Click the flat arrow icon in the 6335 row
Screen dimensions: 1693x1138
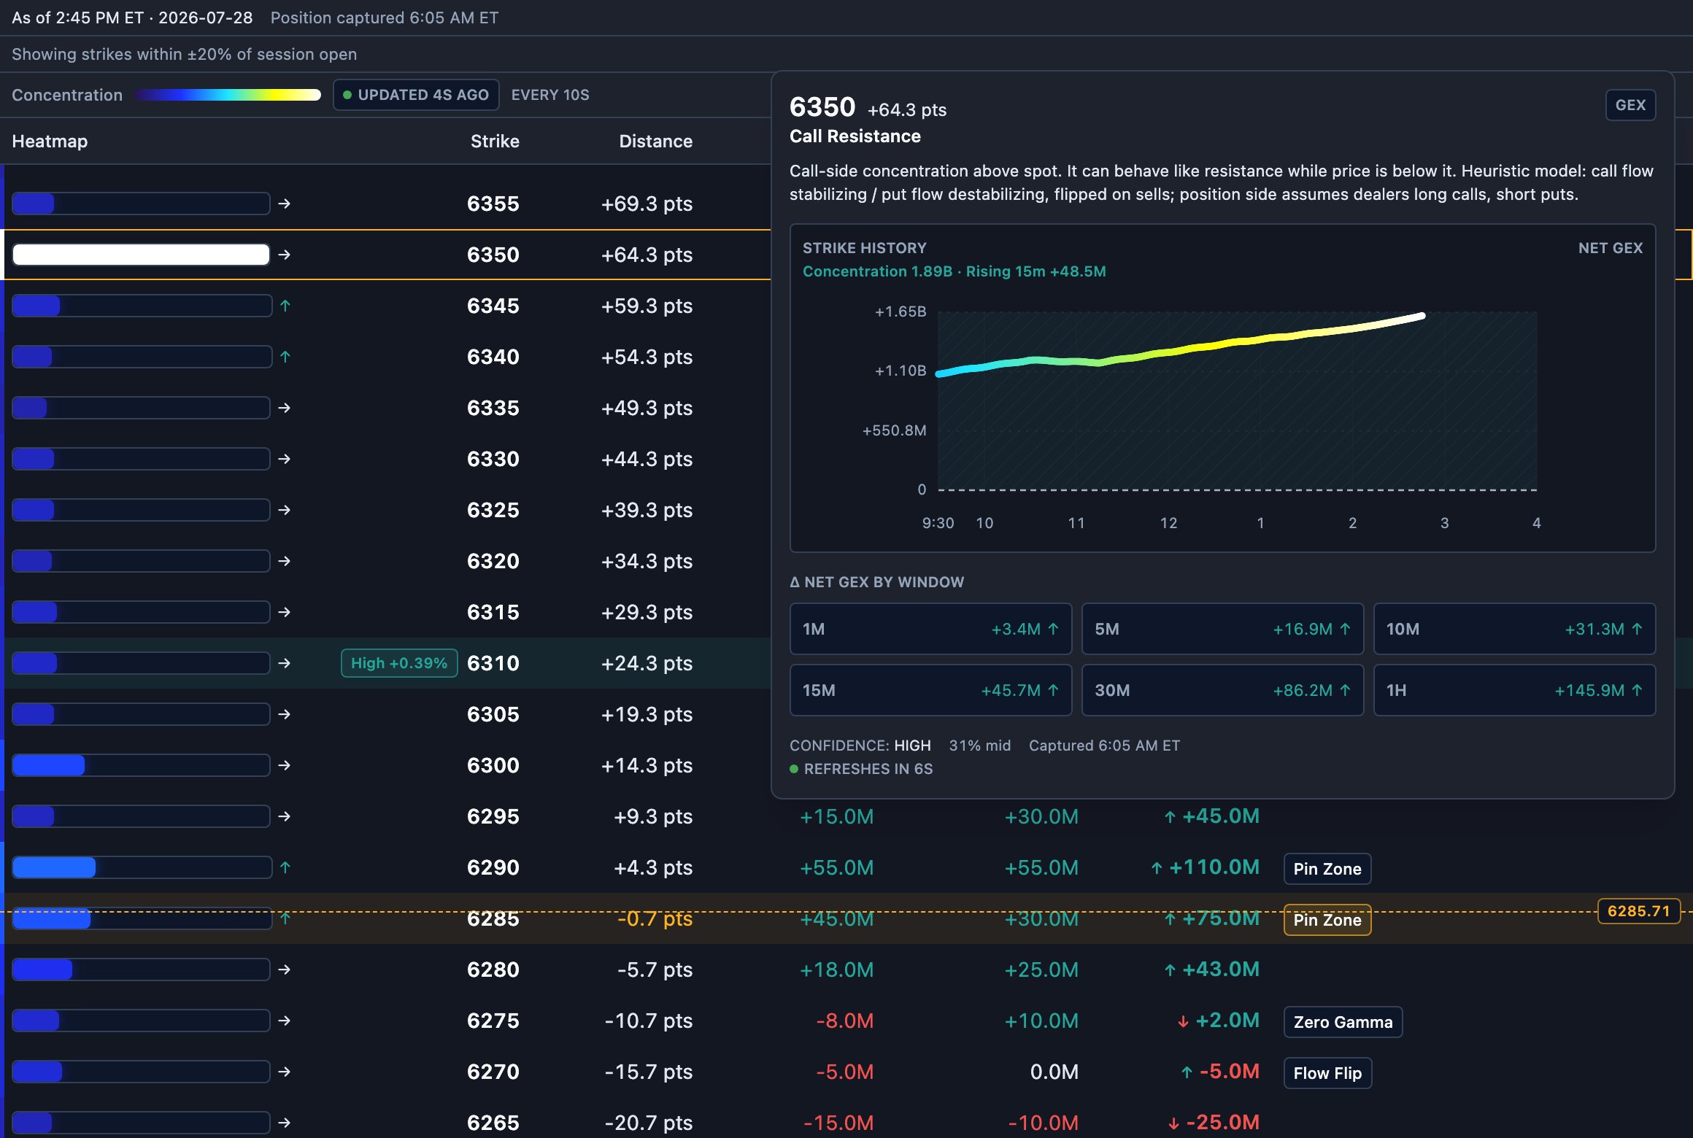click(x=285, y=408)
